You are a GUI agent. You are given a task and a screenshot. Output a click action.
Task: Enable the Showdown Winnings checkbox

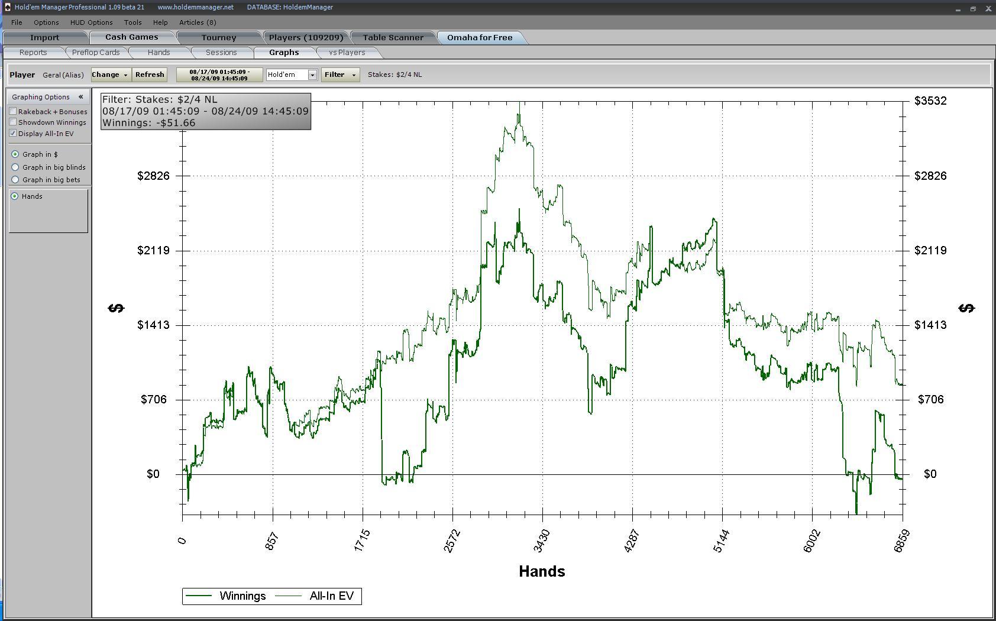(13, 122)
